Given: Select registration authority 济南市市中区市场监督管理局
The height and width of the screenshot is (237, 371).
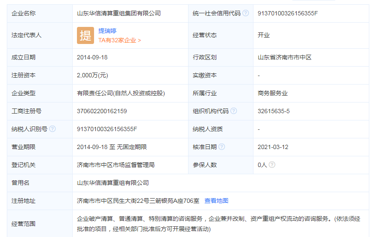Looking at the screenshot, I should (116, 165).
